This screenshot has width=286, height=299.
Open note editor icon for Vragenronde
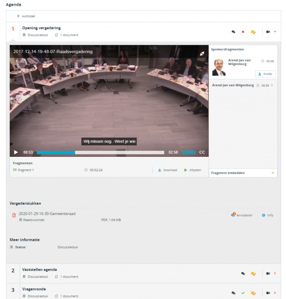click(x=253, y=293)
